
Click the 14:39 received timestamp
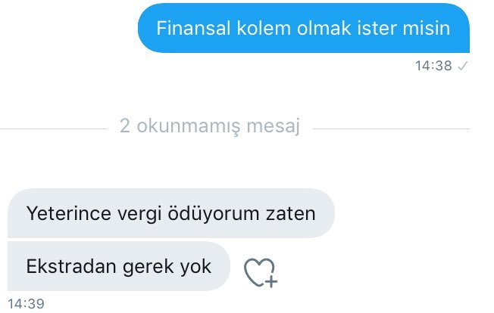(x=26, y=304)
